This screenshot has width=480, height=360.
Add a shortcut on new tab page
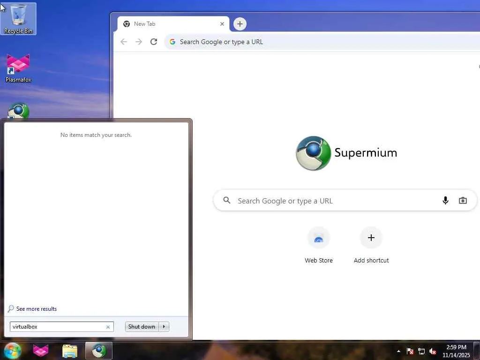click(x=371, y=246)
